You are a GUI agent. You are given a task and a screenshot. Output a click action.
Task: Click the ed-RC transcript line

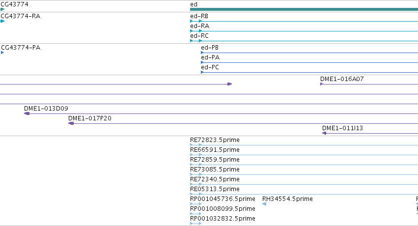click(x=304, y=41)
